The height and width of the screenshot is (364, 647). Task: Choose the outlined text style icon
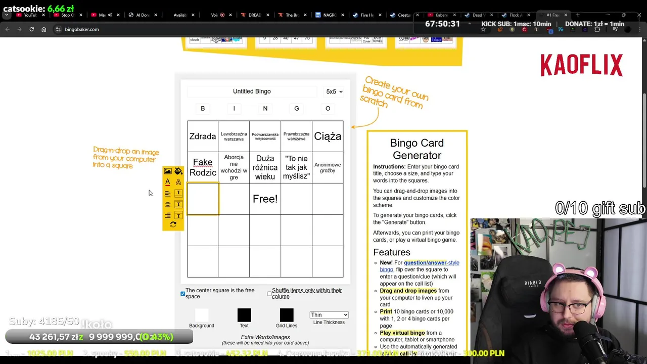[x=178, y=182]
